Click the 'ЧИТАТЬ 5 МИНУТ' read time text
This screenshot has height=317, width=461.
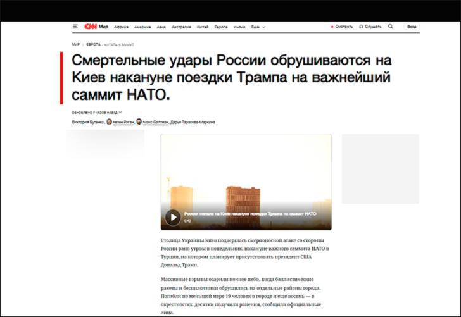[118, 45]
